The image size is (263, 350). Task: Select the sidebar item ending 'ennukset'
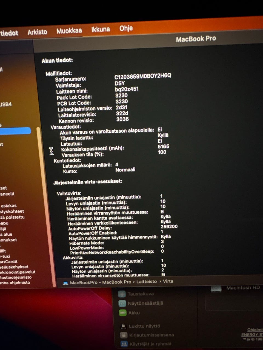pyautogui.click(x=8, y=240)
